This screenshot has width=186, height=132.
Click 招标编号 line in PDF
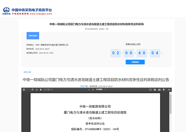click(x=95, y=129)
